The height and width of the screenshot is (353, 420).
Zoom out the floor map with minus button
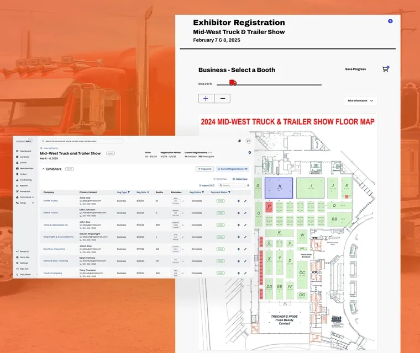(x=222, y=98)
